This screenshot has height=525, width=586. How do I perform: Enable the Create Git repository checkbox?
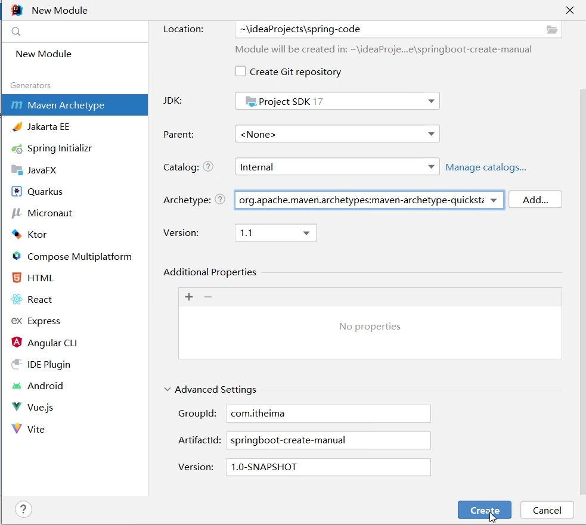[240, 71]
